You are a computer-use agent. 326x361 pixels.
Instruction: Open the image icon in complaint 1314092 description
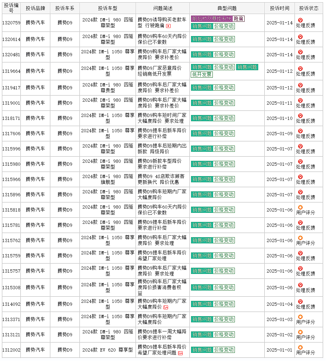pyautogui.click(x=166, y=307)
